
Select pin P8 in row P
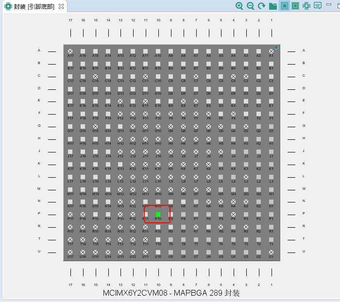pyautogui.click(x=183, y=215)
